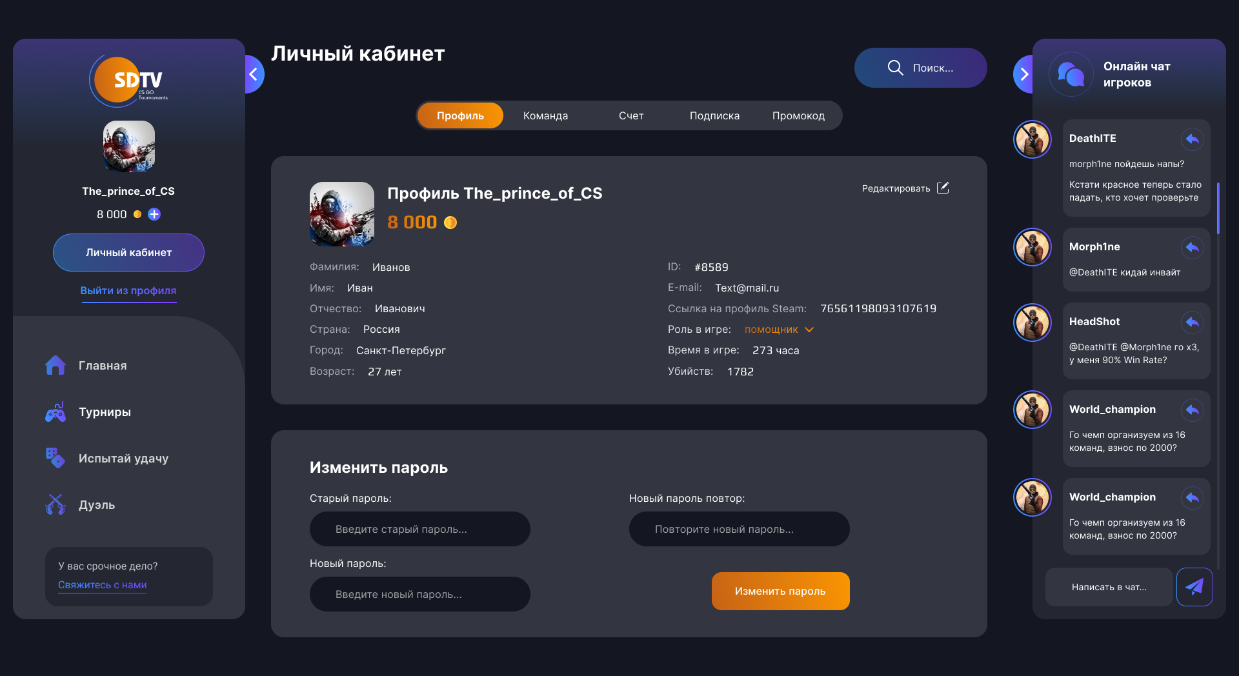Image resolution: width=1239 pixels, height=676 pixels.
Task: Send chat message with paper plane icon
Action: [1194, 587]
